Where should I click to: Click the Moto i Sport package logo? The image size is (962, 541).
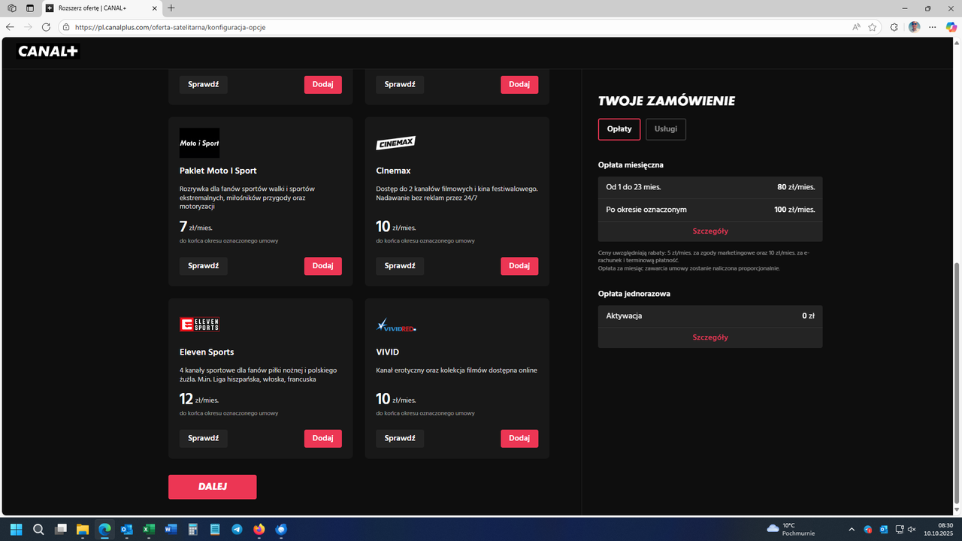(x=199, y=143)
